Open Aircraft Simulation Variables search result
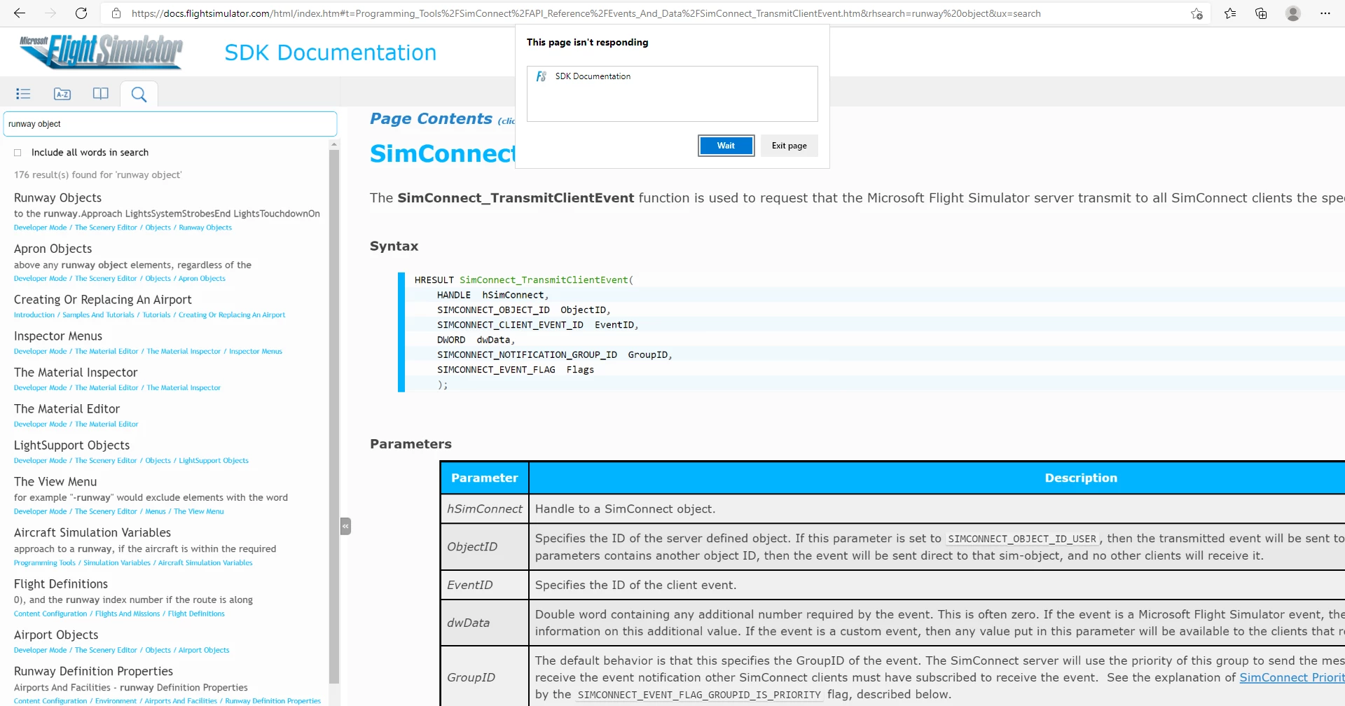The image size is (1345, 706). click(x=92, y=533)
